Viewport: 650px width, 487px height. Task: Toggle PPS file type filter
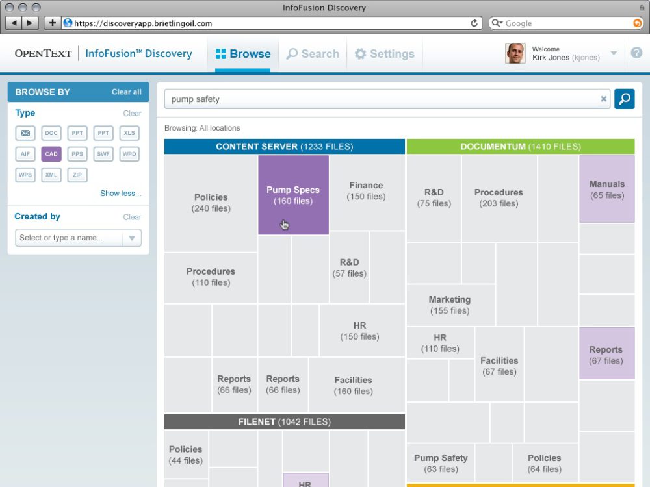77,154
